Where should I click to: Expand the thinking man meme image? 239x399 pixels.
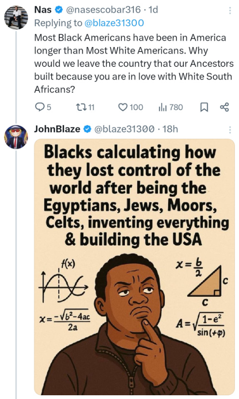[134, 267]
